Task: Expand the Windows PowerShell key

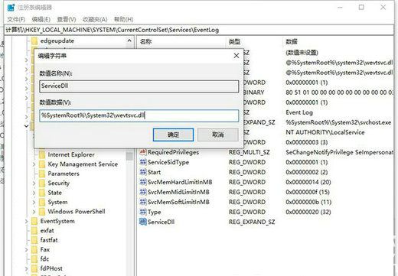Action: coord(34,212)
